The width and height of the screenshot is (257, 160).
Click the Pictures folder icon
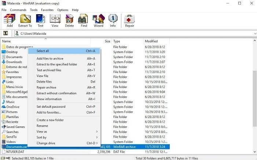click(x=4, y=112)
